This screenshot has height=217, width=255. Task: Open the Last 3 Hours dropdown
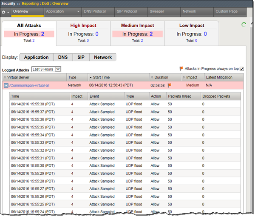46,69
